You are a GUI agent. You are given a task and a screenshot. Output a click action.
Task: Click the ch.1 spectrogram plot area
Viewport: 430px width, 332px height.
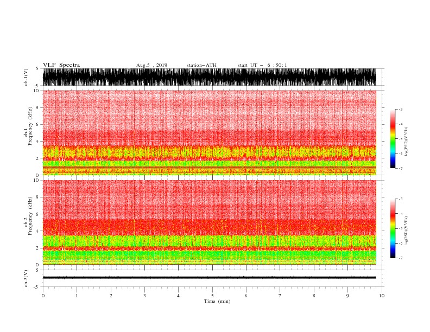[x=209, y=132]
